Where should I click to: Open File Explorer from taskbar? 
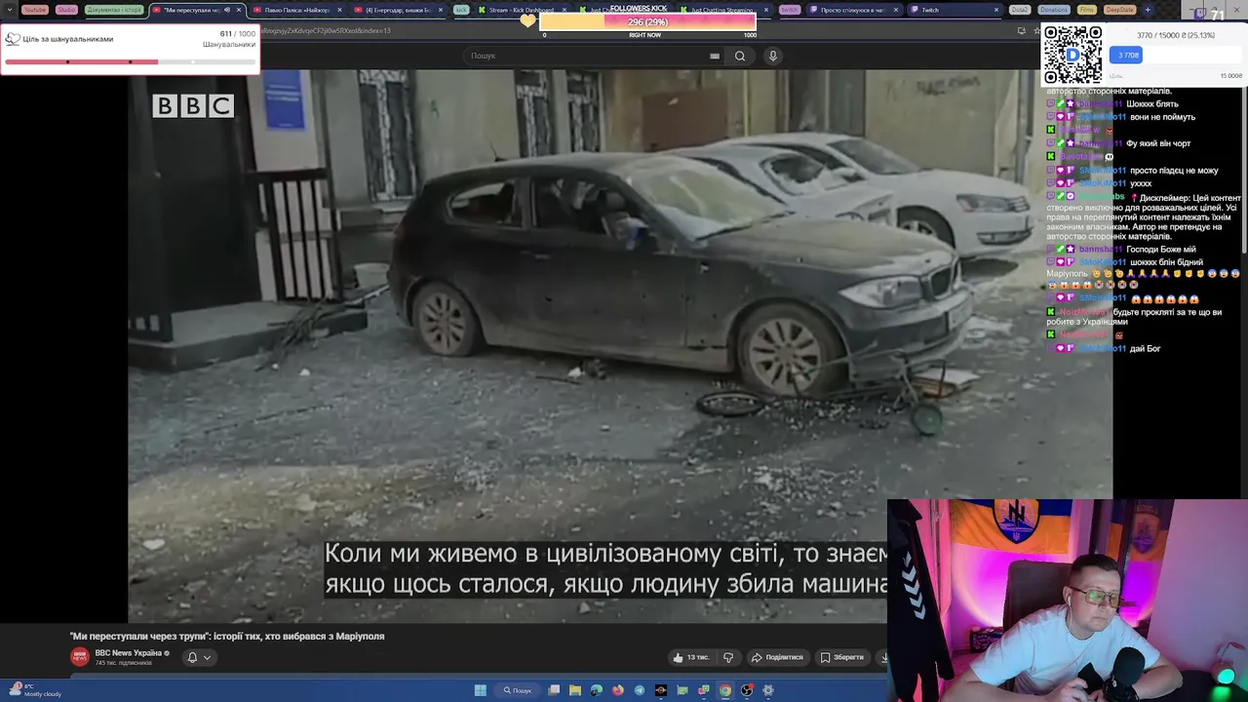coord(575,690)
